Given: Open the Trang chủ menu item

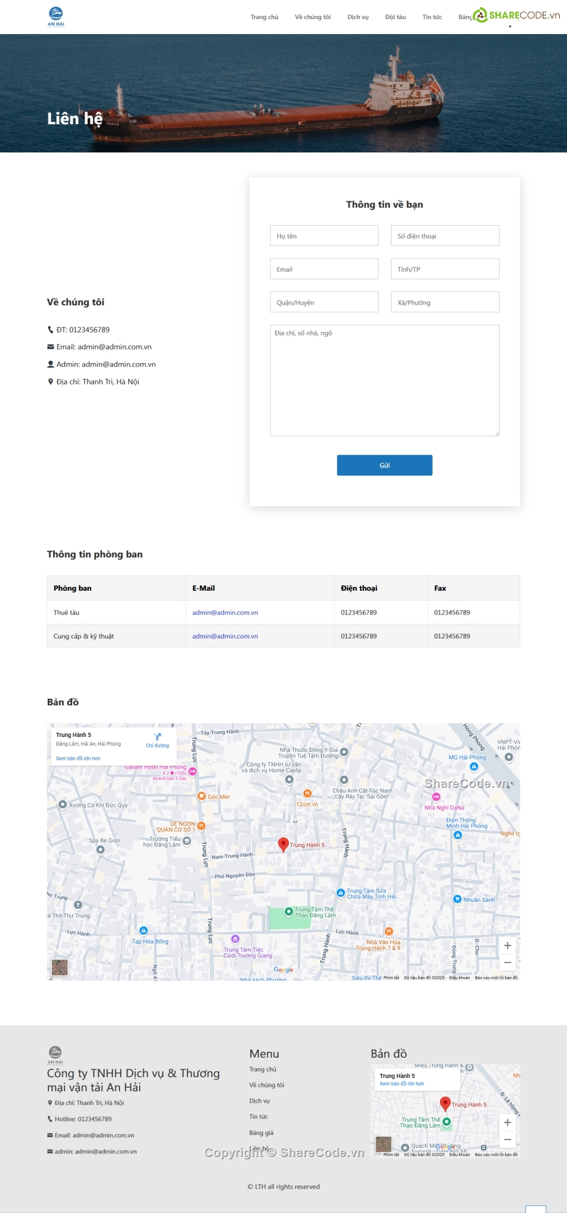Looking at the screenshot, I should tap(264, 17).
